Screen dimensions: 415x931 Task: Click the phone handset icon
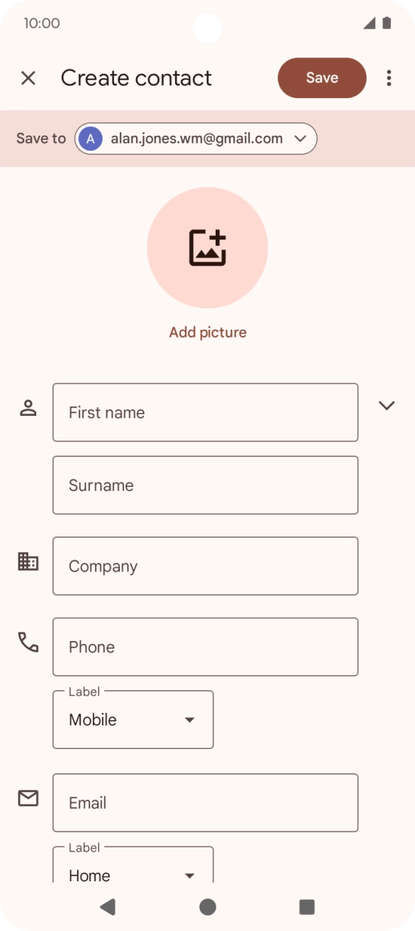[28, 641]
